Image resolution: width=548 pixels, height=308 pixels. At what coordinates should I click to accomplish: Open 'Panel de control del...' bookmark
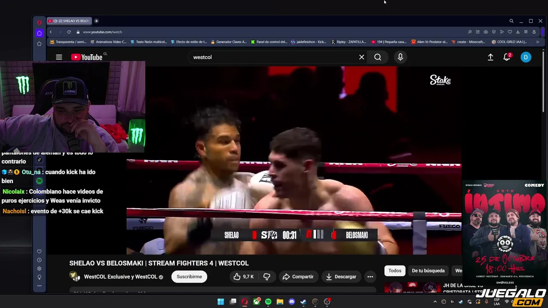269,42
